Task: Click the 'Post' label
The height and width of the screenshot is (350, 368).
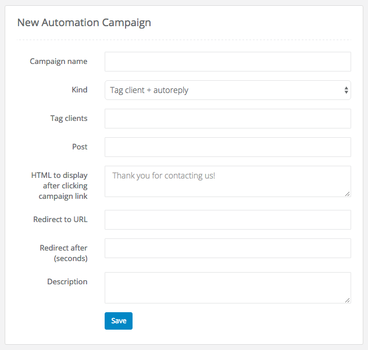Action: point(80,147)
